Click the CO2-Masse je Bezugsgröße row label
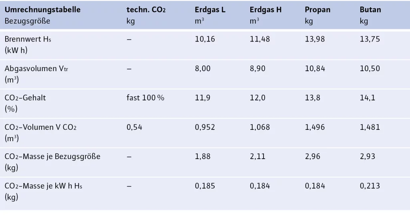 click(x=52, y=157)
